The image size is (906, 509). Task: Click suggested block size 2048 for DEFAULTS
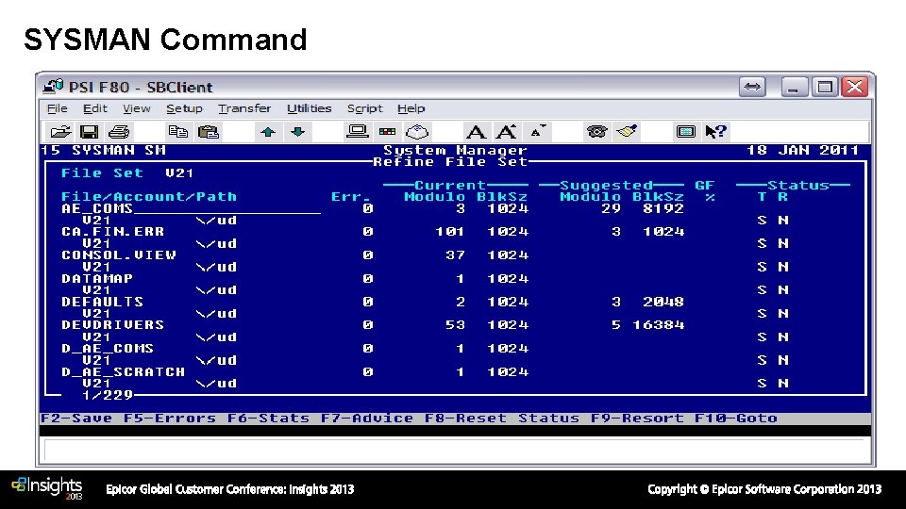click(663, 302)
